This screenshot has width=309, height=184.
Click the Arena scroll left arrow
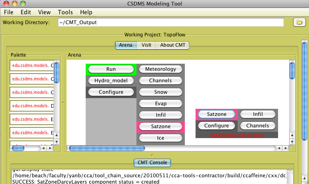[279, 148]
